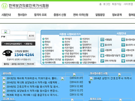Select 치과위생사 exam shortcut

[49, 51]
